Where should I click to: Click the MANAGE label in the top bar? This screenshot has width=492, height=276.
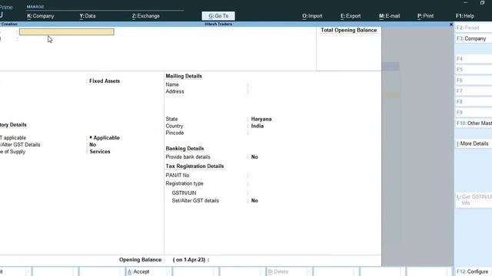point(35,7)
